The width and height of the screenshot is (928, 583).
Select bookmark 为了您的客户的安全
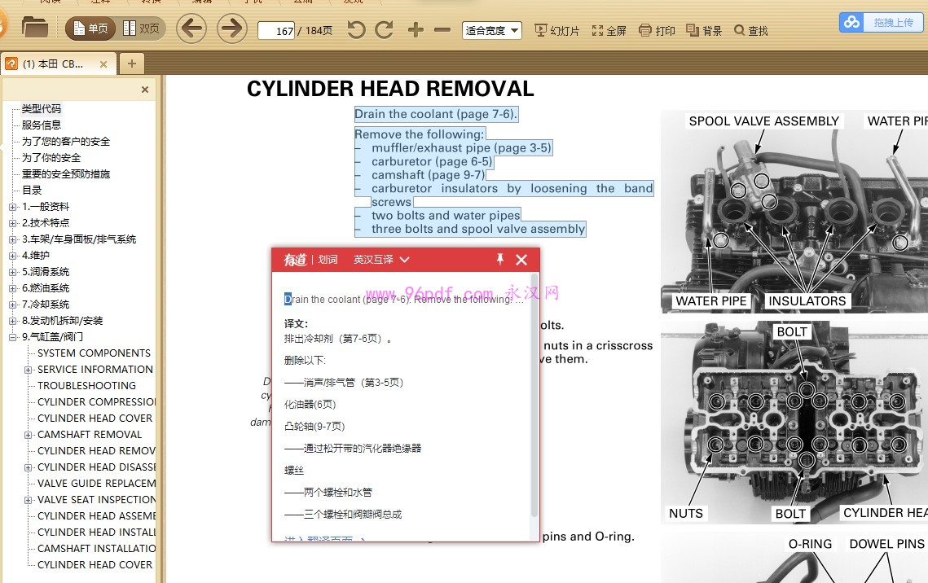[66, 142]
